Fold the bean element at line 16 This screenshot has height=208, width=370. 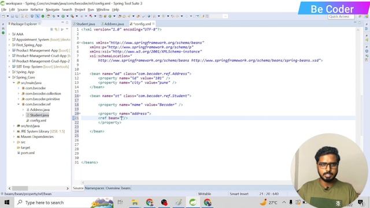80,96
